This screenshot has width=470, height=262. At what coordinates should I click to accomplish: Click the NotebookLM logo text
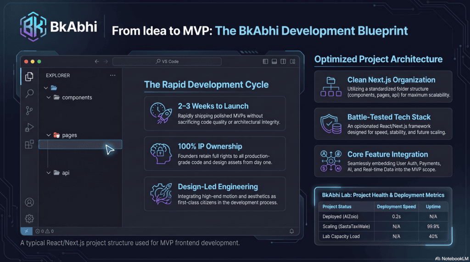[454, 259]
